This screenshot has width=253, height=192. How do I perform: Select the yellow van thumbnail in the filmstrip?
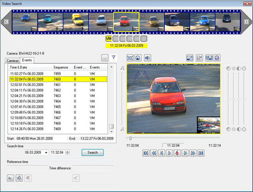point(76,21)
